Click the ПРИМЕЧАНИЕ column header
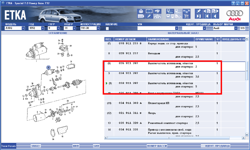This screenshot has width=250, height=150. pos(204,39)
